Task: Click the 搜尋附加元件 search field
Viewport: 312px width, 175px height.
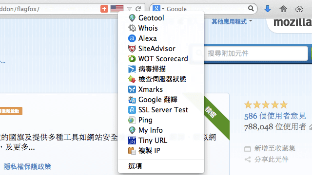Action: click(x=256, y=53)
